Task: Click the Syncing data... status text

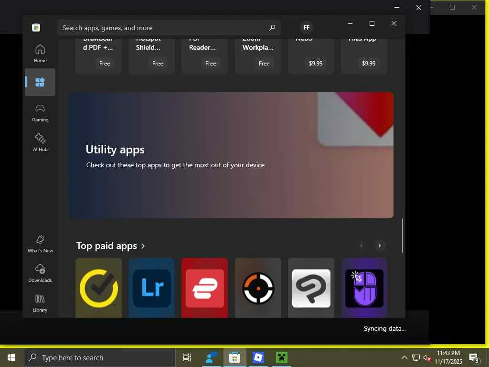Action: (384, 328)
